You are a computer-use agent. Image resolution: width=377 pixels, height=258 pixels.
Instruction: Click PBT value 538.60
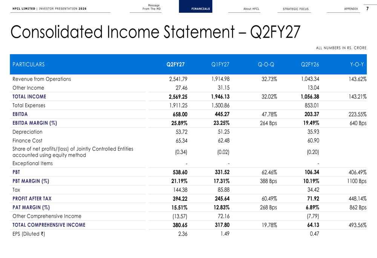click(180, 172)
